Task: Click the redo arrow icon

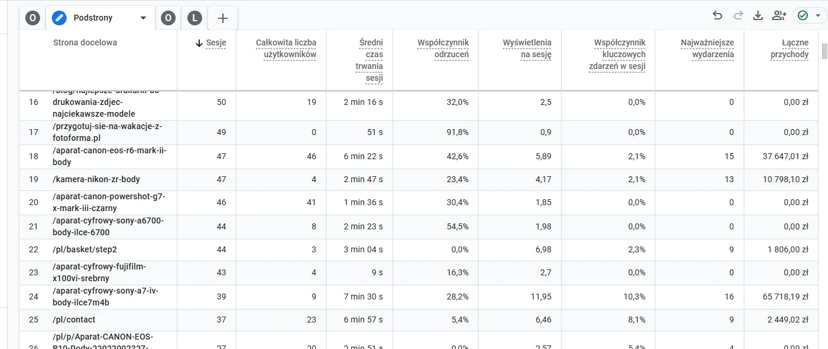Action: tap(738, 16)
